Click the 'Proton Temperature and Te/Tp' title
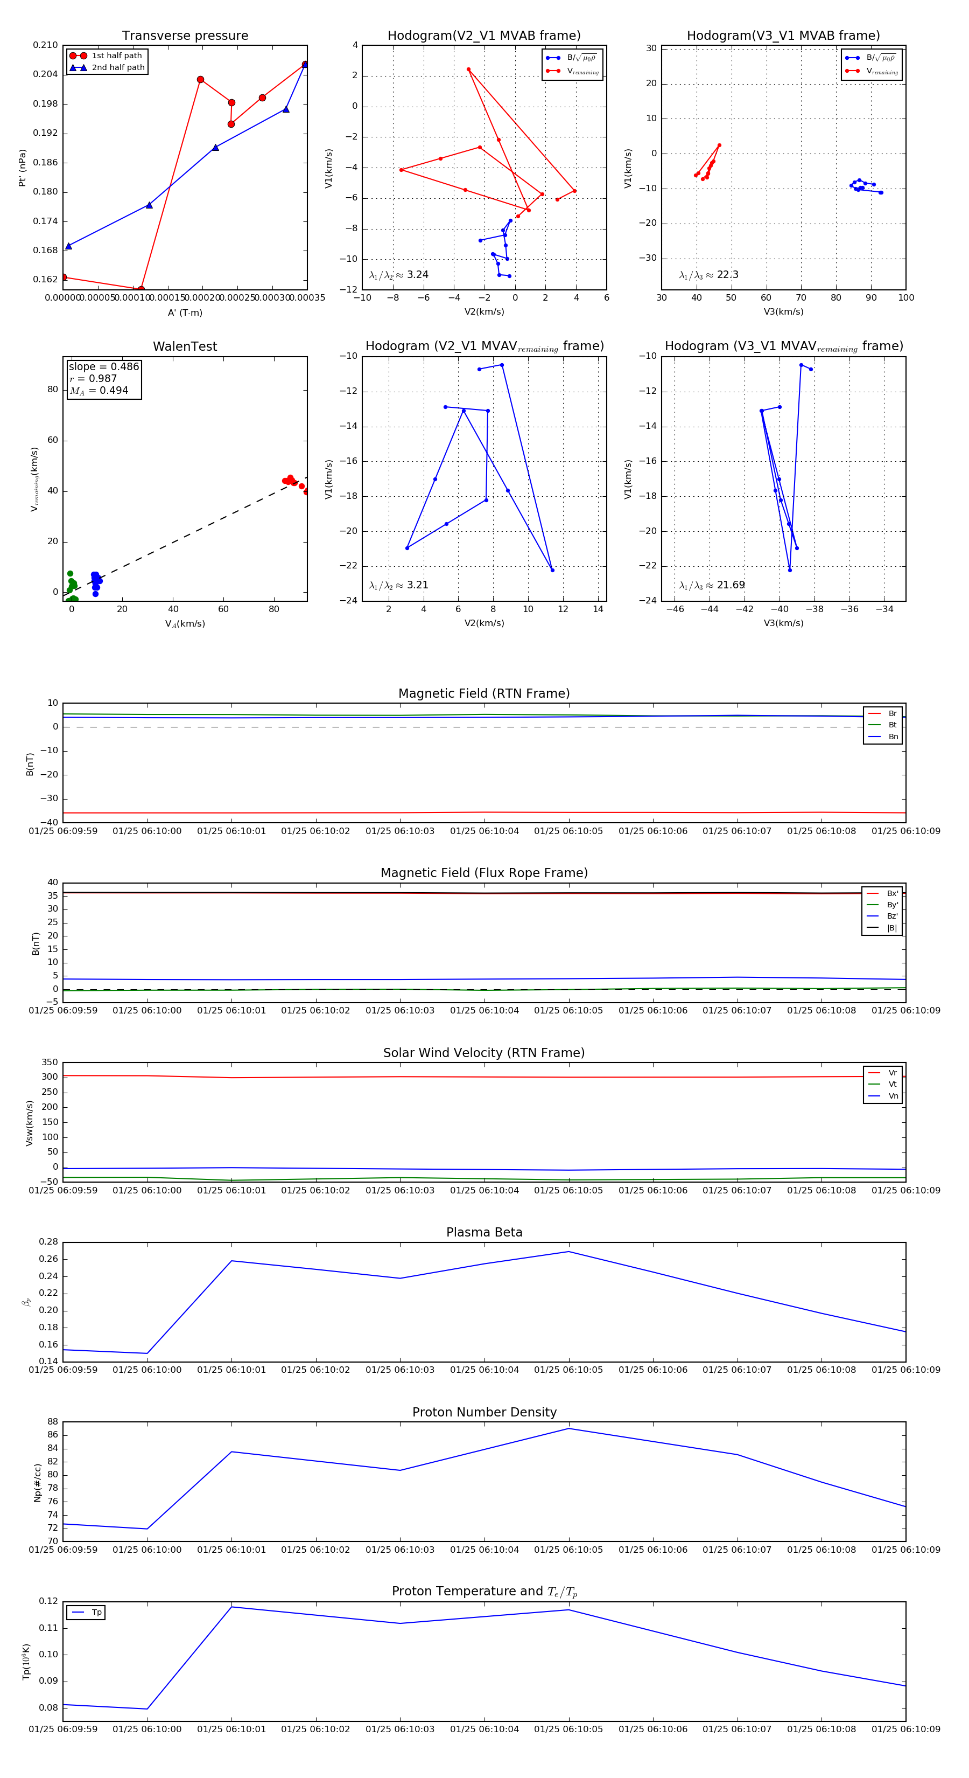The image size is (969, 1778). point(484,1592)
